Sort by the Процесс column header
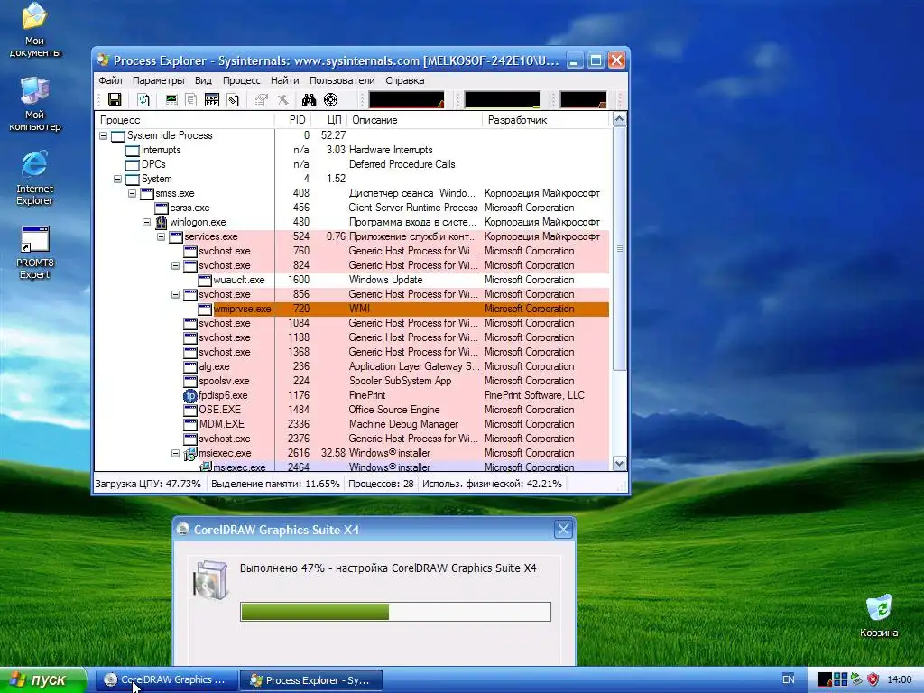The width and height of the screenshot is (924, 693). pos(184,120)
